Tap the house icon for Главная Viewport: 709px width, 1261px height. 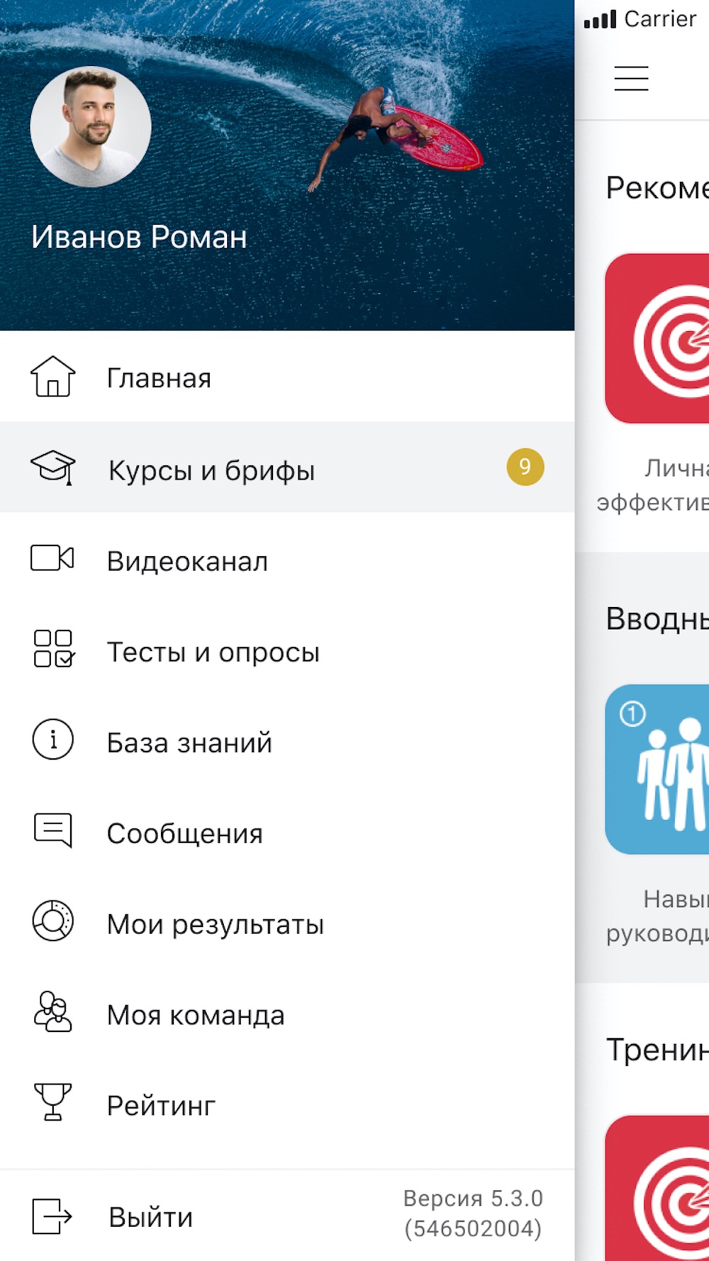coord(52,377)
